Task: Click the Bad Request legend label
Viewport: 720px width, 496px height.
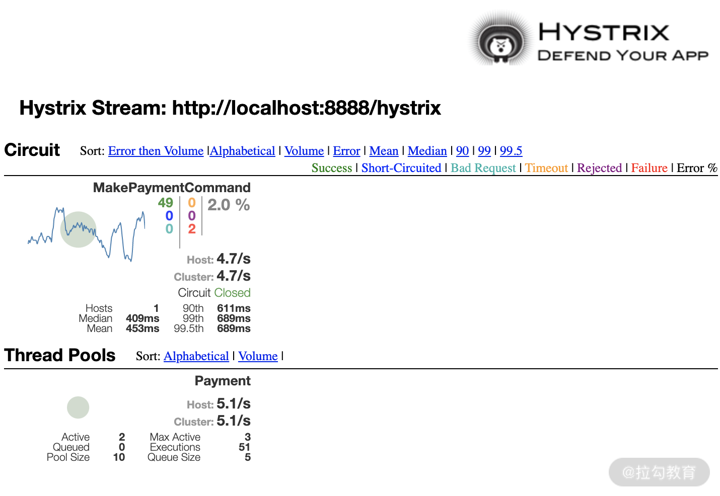Action: click(x=483, y=168)
